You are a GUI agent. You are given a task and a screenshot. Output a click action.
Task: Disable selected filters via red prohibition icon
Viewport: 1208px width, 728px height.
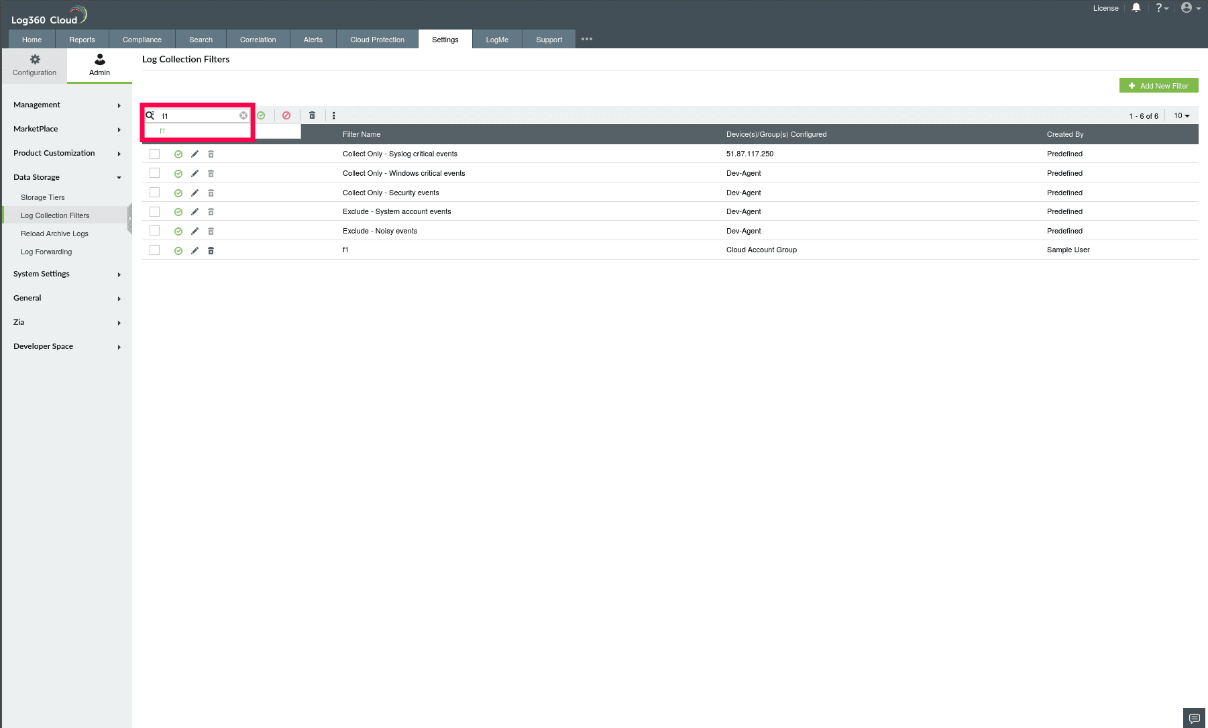pos(286,115)
